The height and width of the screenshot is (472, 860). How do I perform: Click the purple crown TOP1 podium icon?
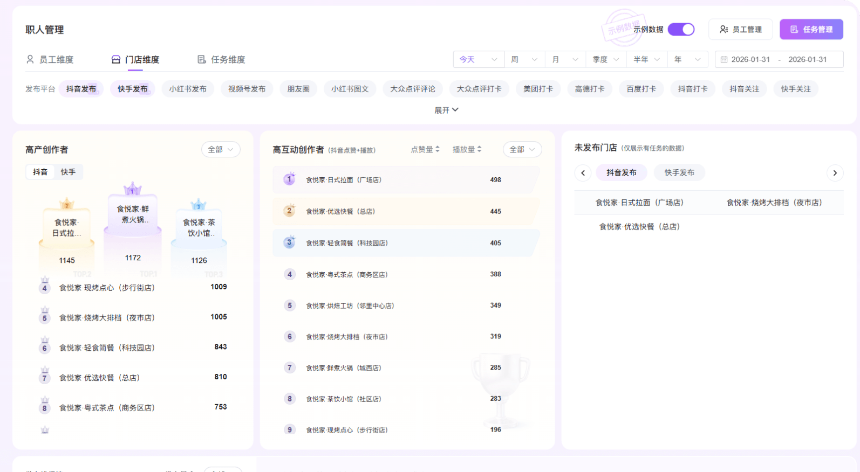pos(132,189)
